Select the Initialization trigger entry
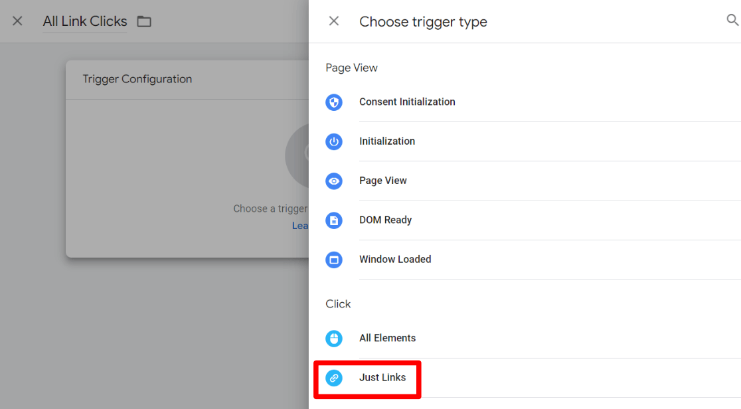The height and width of the screenshot is (409, 741). pos(387,141)
